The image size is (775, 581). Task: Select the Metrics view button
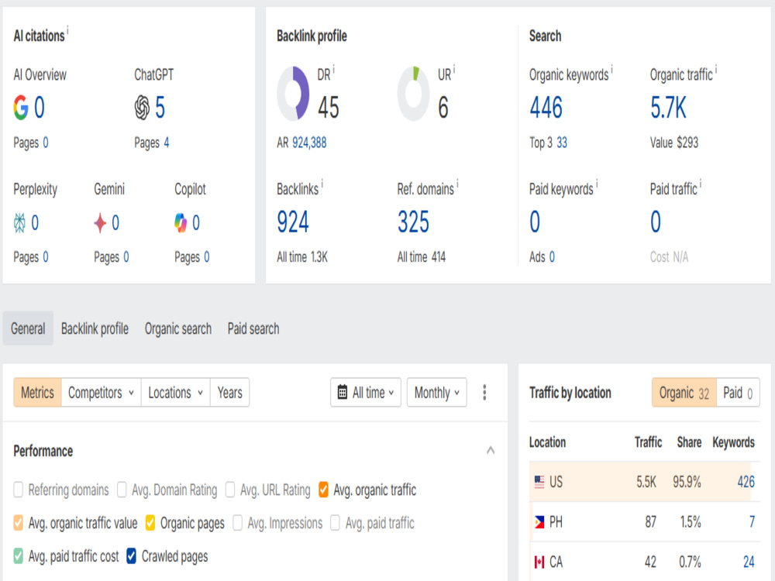click(x=37, y=392)
